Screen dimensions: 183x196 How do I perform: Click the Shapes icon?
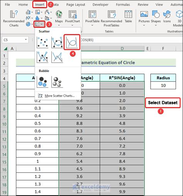point(156,14)
